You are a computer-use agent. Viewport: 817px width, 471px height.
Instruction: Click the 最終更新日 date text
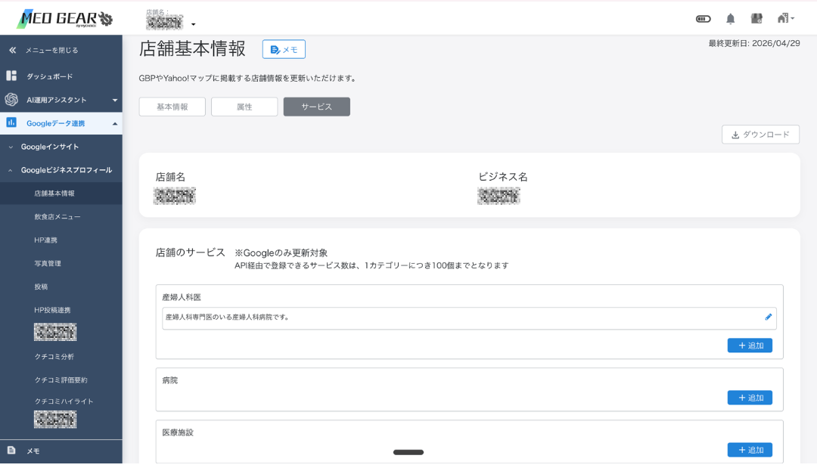(x=754, y=43)
